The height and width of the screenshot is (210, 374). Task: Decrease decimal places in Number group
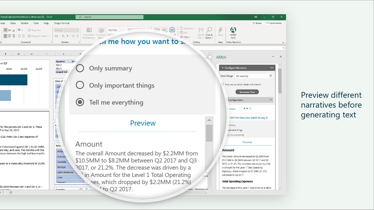(77, 36)
